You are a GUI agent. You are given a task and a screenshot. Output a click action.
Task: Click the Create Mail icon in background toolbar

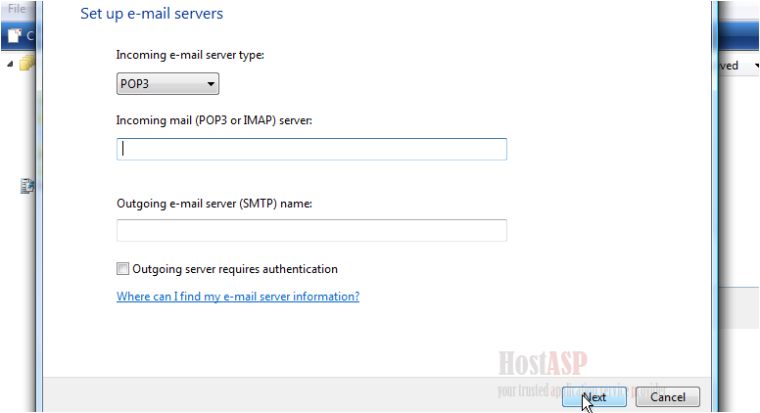click(14, 36)
